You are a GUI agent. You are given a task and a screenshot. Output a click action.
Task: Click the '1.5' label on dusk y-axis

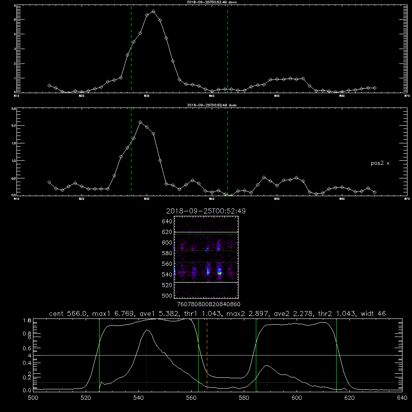14,143
